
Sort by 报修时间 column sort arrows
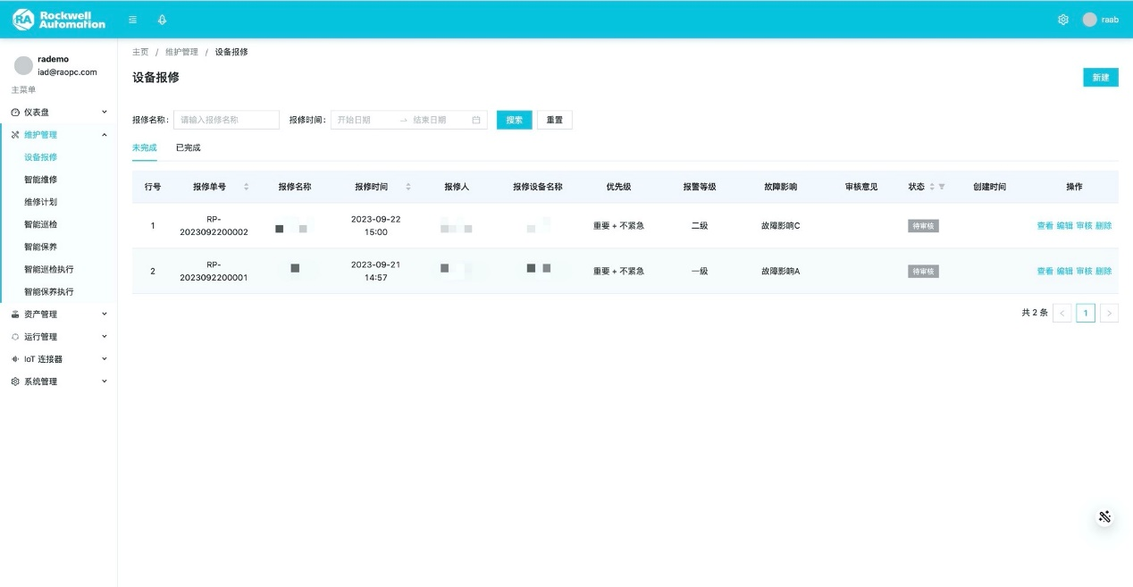pos(408,187)
